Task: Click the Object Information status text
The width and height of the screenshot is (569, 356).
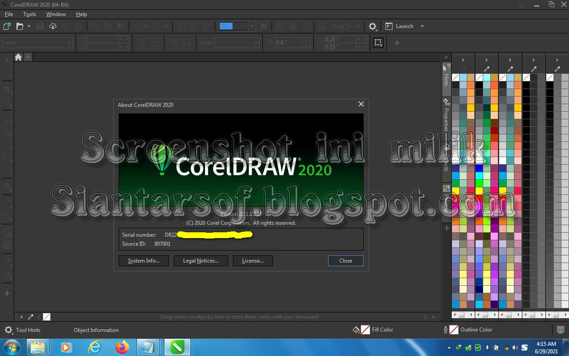Action: pyautogui.click(x=96, y=330)
